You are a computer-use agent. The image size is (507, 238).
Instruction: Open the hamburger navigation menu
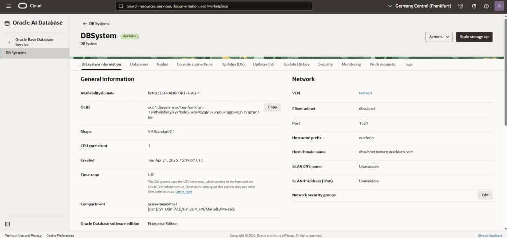pos(9,6)
